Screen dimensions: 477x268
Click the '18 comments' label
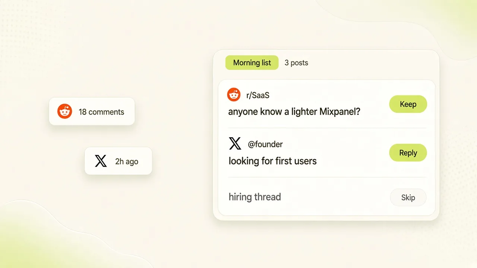[101, 112]
